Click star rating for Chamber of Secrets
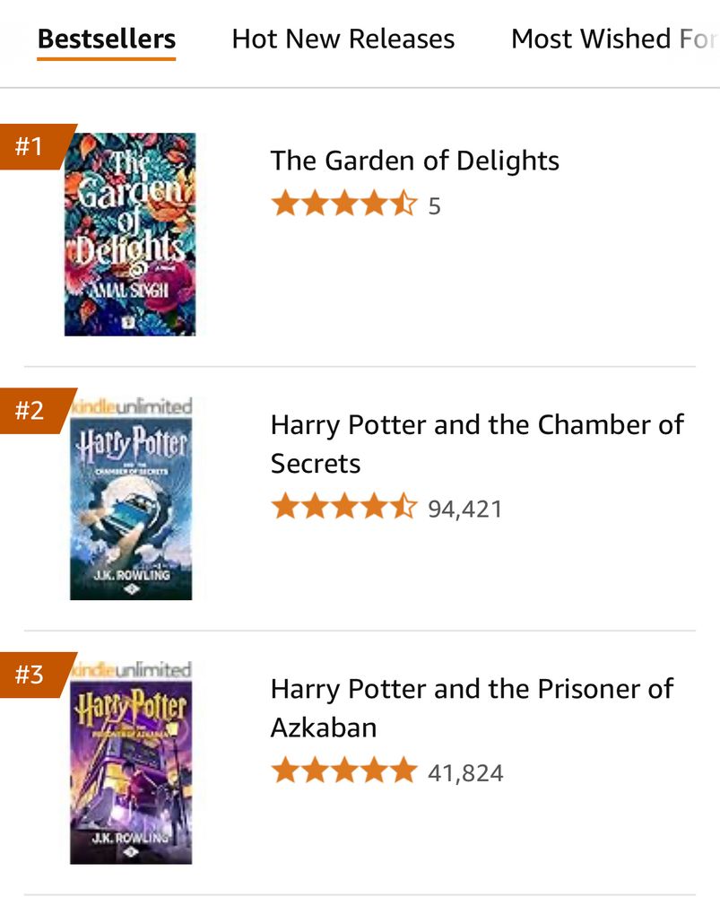This screenshot has width=720, height=897. coord(343,508)
